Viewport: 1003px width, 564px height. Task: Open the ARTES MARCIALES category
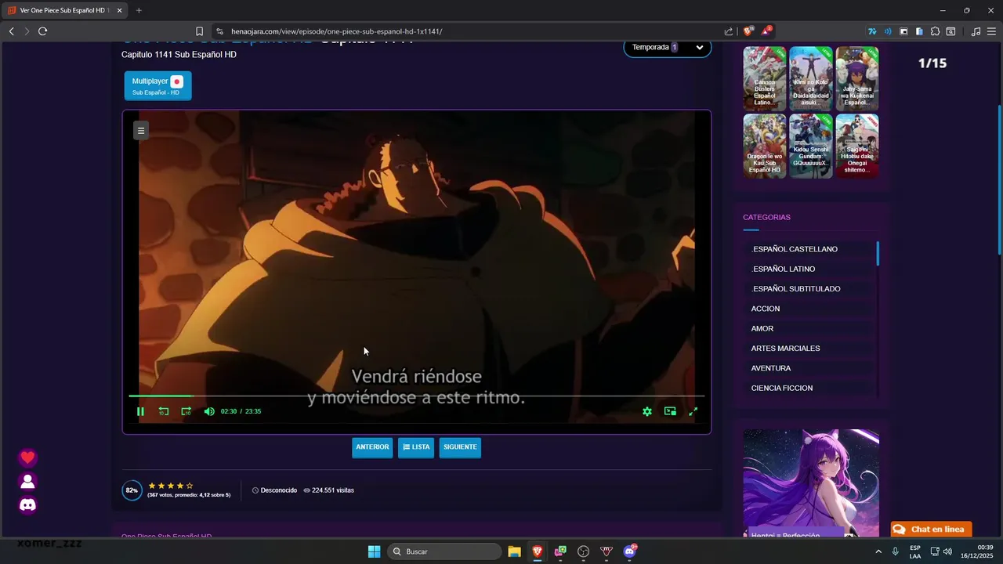[x=785, y=349]
